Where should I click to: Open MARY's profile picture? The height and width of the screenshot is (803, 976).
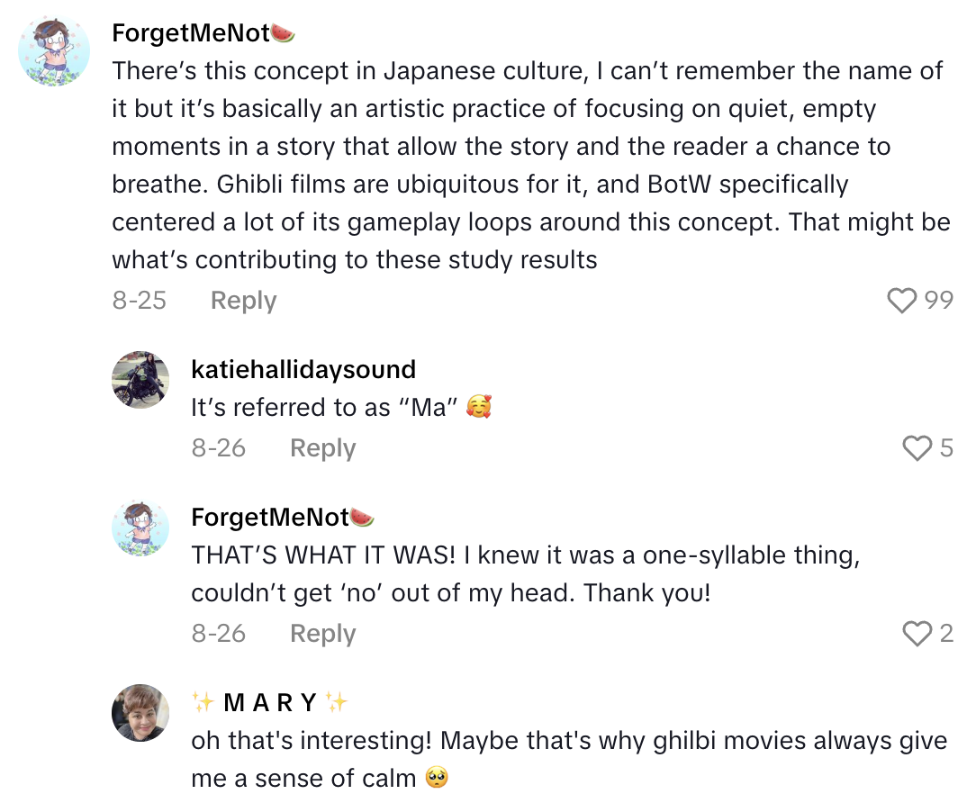140,713
